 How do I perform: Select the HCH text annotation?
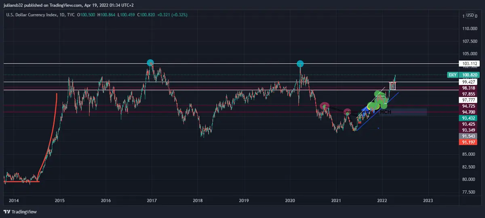pos(386,112)
